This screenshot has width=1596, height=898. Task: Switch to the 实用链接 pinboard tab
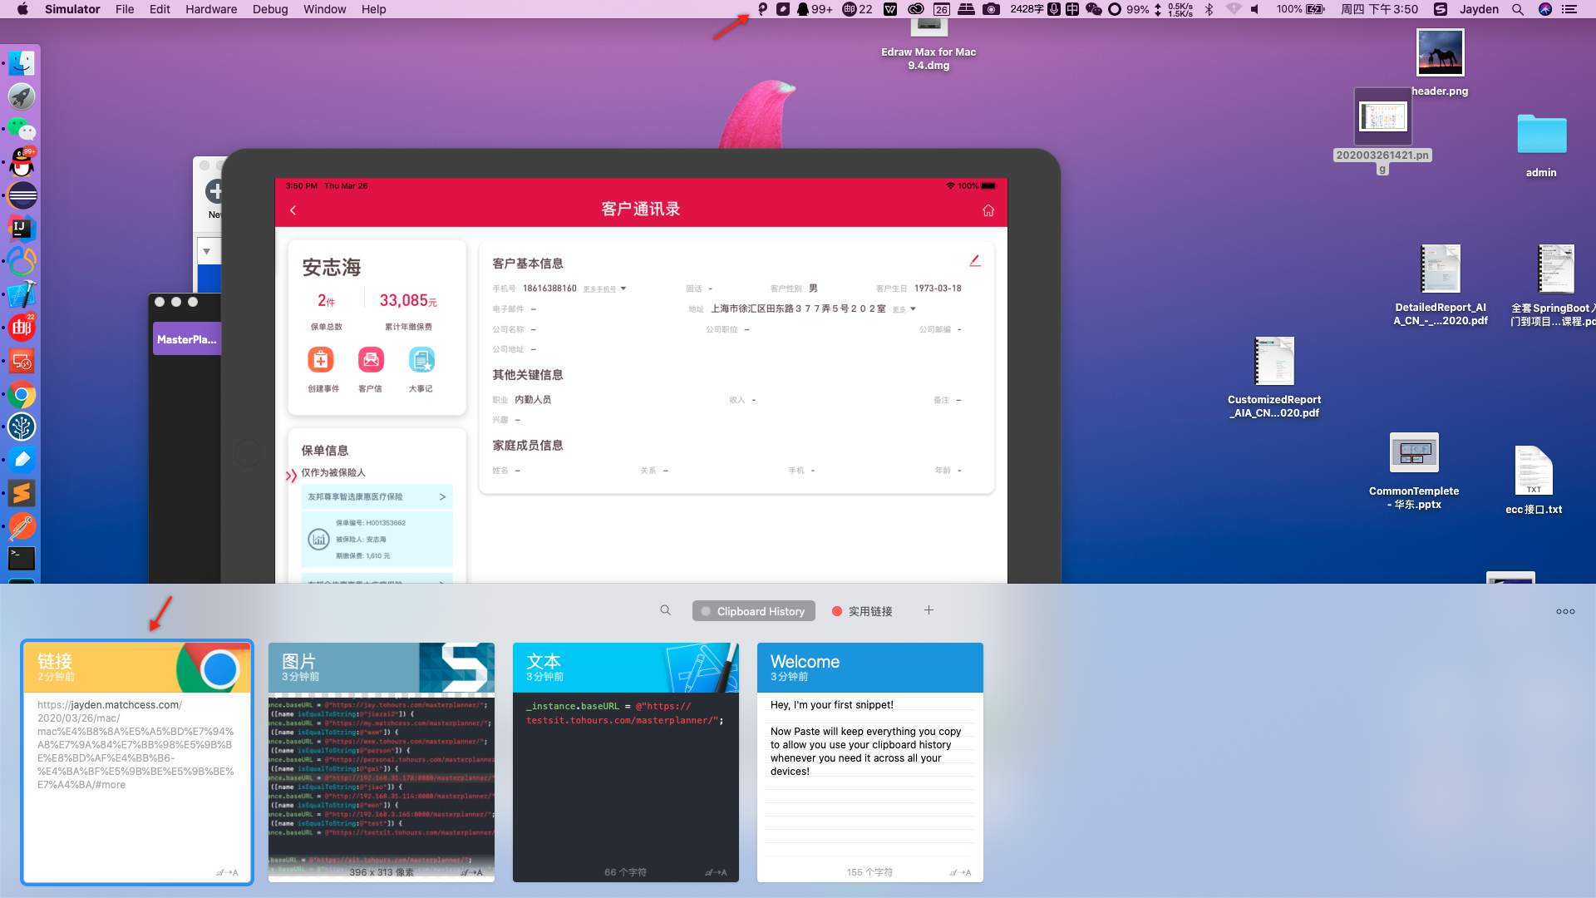tap(862, 611)
